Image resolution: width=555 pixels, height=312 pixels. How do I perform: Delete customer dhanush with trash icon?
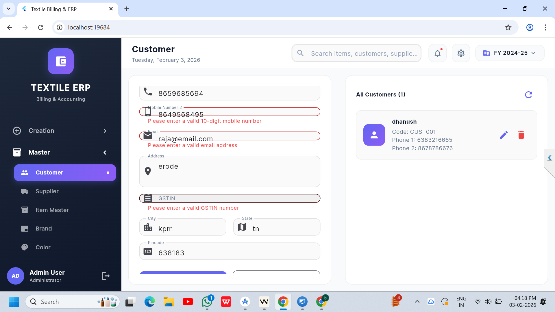521,135
